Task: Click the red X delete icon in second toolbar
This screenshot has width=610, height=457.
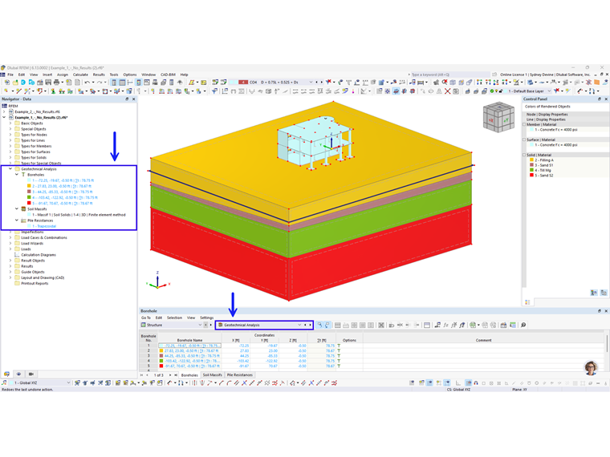Action: pos(447,91)
